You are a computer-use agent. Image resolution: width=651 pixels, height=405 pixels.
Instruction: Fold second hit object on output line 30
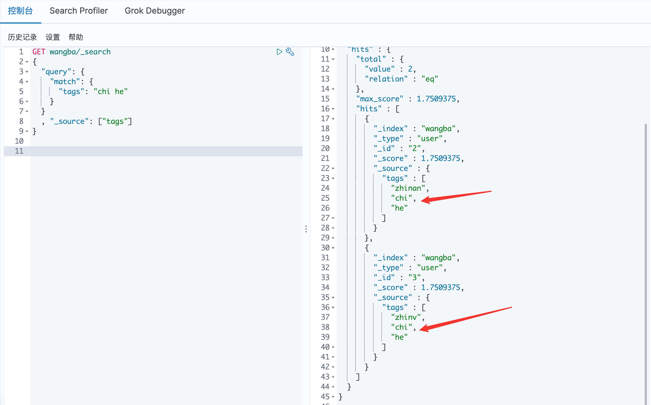[x=333, y=248]
